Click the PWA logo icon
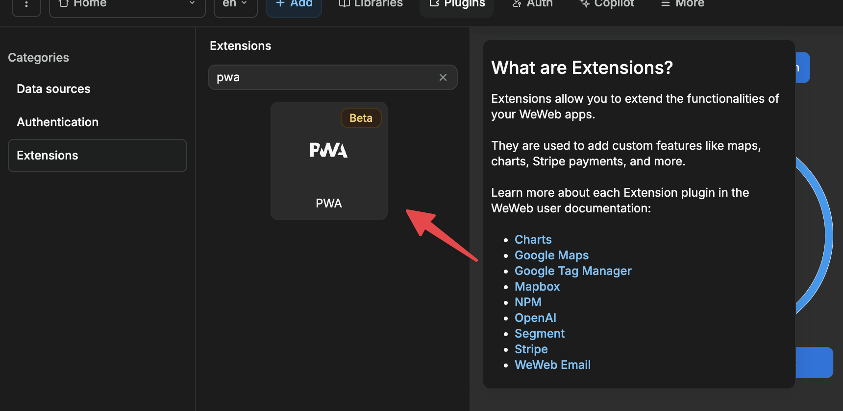This screenshot has height=411, width=843. point(328,150)
